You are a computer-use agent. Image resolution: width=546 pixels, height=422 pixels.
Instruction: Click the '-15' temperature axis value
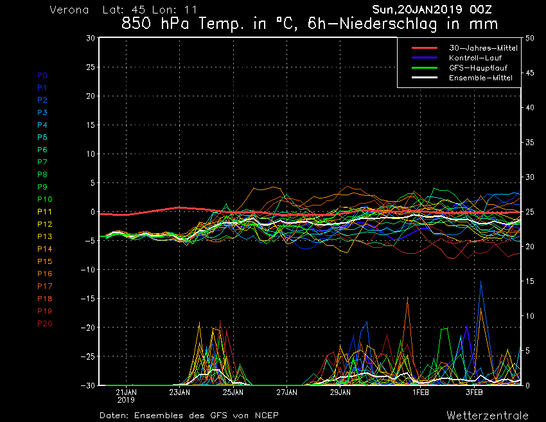click(88, 299)
